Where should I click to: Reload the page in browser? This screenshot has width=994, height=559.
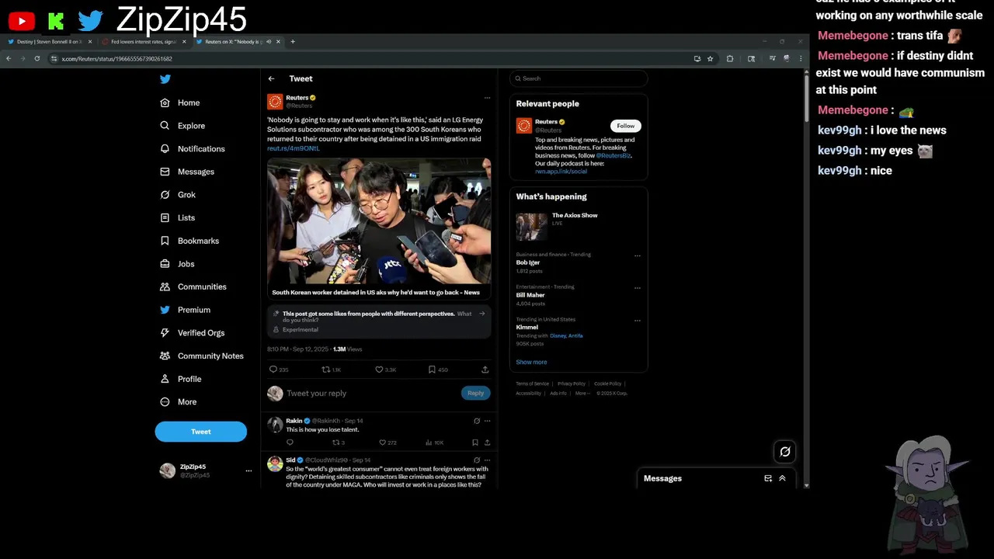coord(36,58)
